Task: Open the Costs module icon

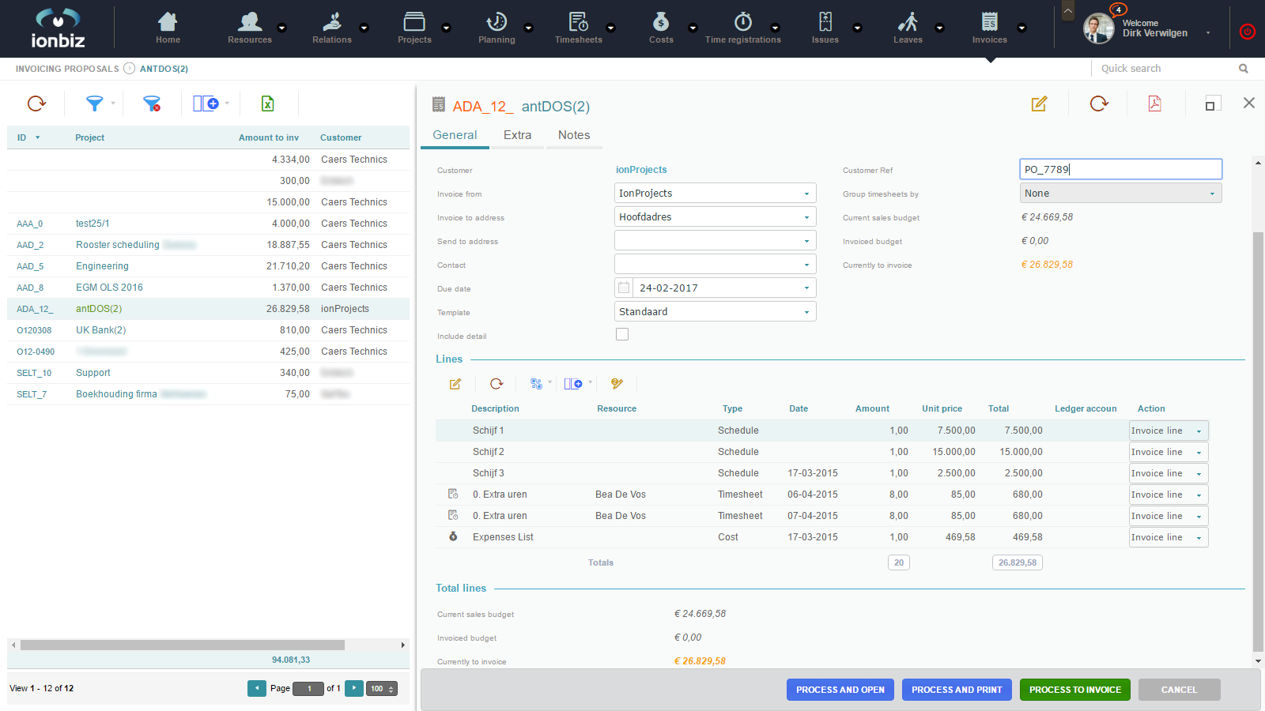Action: [661, 21]
